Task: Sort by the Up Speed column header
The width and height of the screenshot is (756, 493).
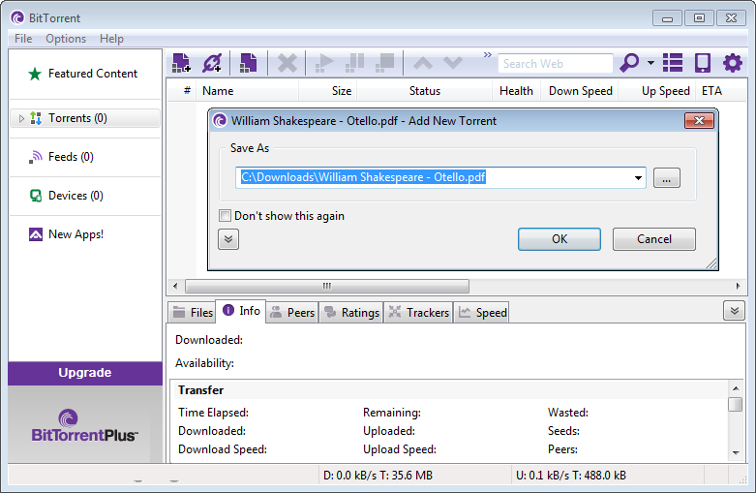Action: coord(656,91)
